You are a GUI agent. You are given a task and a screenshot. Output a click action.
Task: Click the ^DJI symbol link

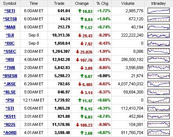coord(10,35)
